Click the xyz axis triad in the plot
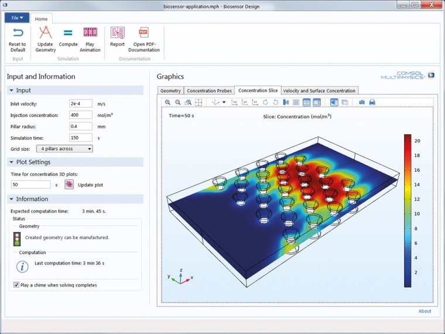The width and height of the screenshot is (445, 334). 180,277
